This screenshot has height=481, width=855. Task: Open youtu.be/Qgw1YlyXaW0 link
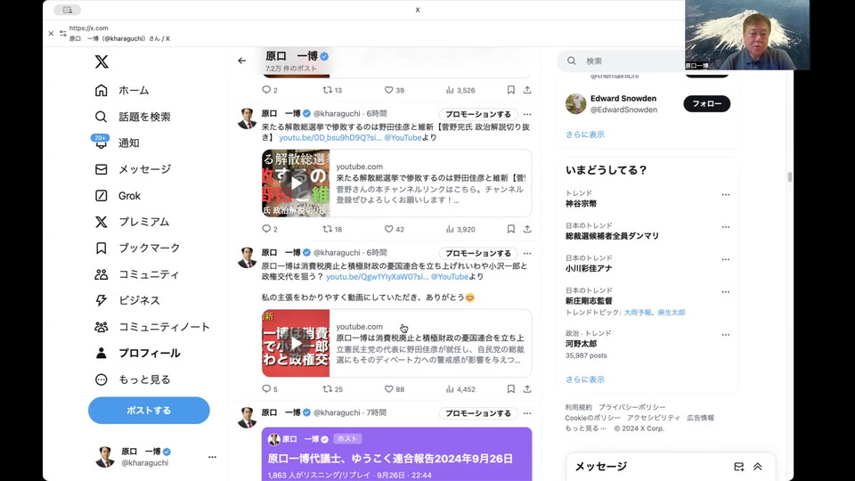tap(378, 277)
